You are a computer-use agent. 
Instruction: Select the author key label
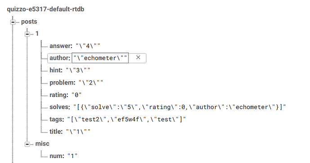coord(60,58)
